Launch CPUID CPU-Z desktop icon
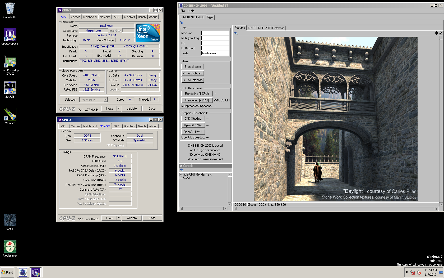The width and height of the screenshot is (444, 278). coord(10,37)
